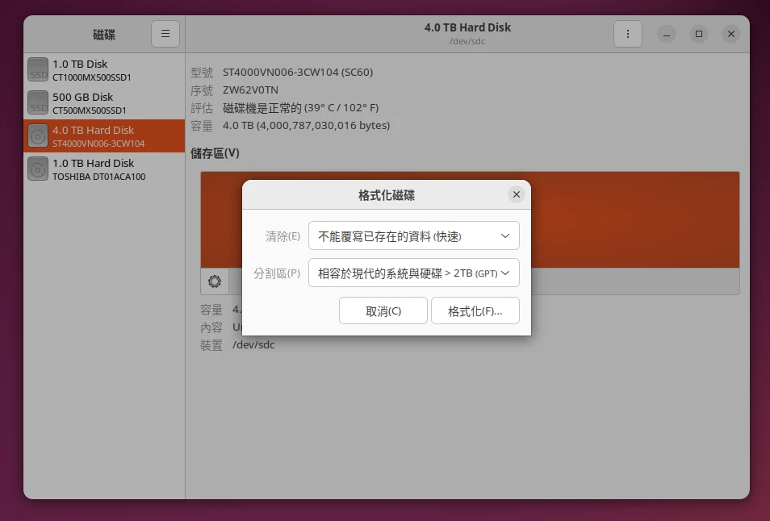The height and width of the screenshot is (521, 770).
Task: Click the SSD icon for 1.0 TB Disk
Action: click(38, 70)
